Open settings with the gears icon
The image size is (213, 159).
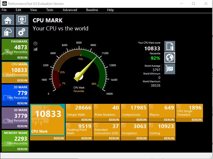(22, 32)
